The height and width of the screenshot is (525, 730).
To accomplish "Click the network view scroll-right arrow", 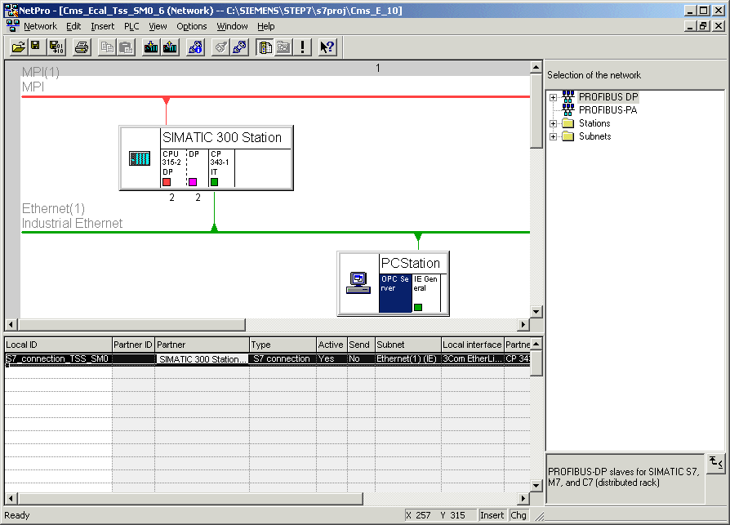I will 523,324.
